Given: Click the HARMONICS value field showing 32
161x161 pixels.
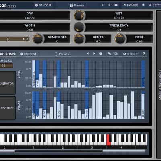Looking at the screenshot, I should (x=6, y=66).
